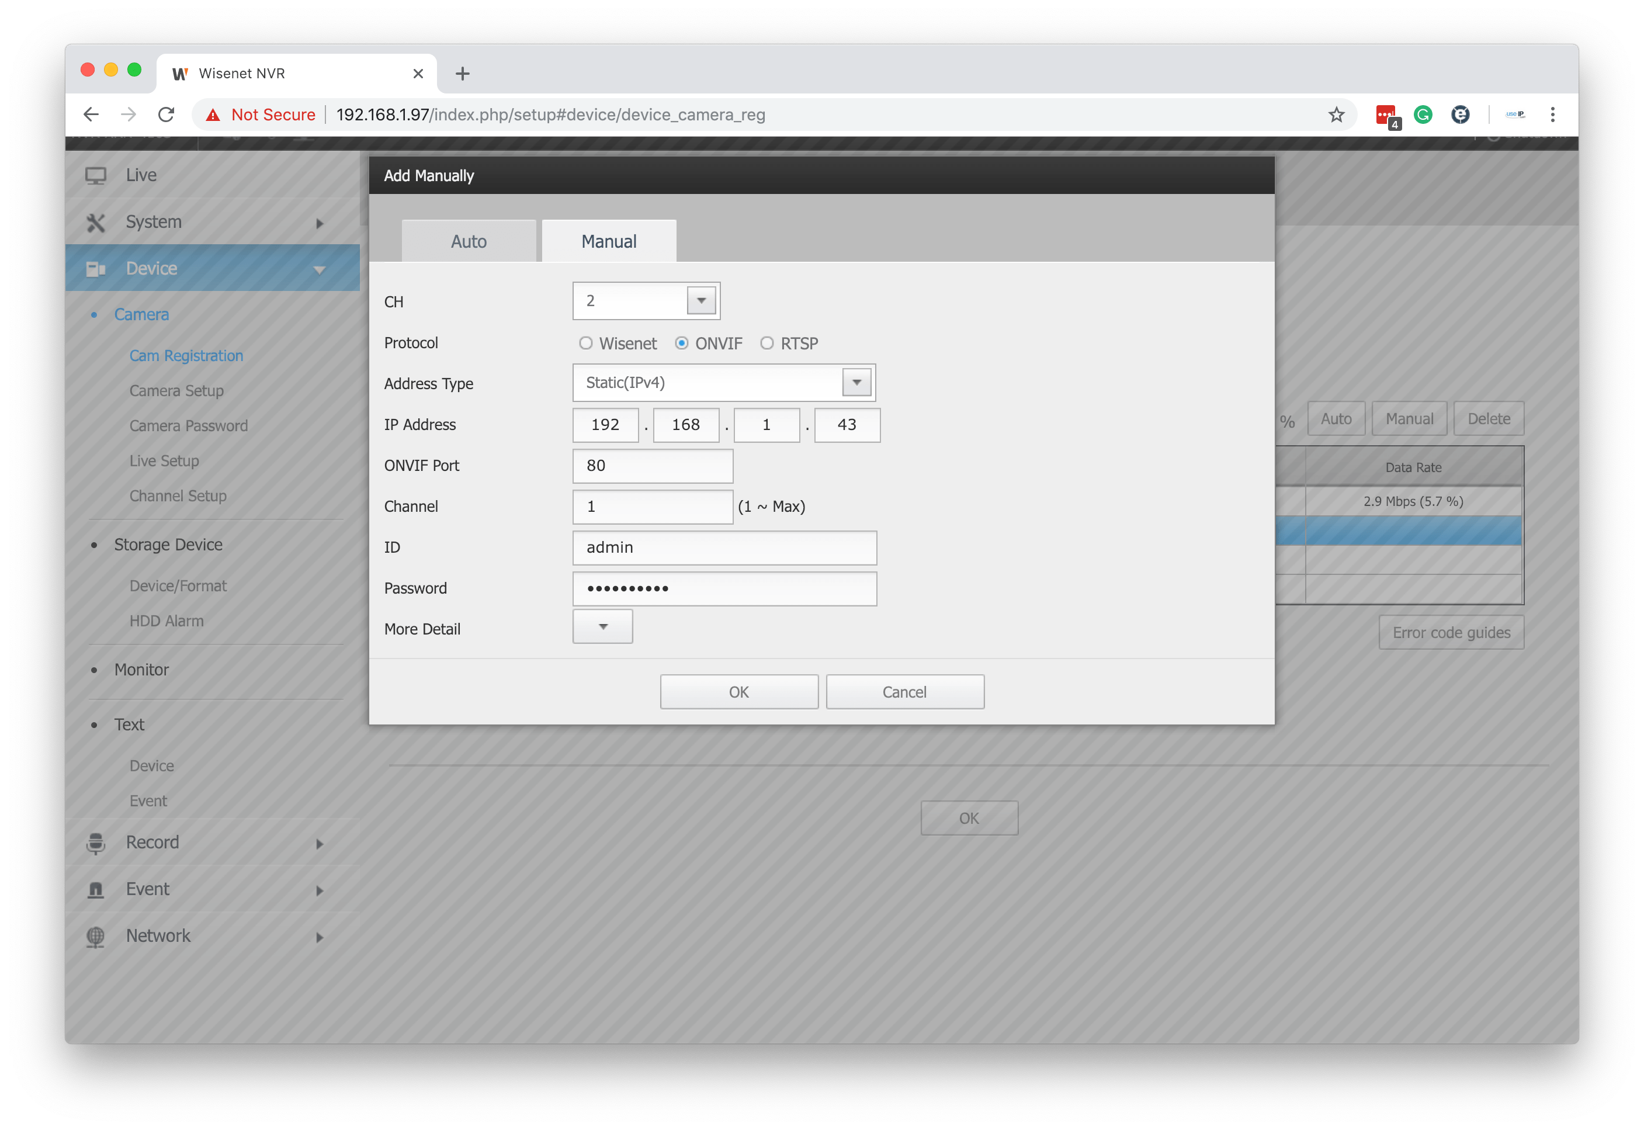The image size is (1644, 1130).
Task: Bookmark page with the star icon
Action: click(1336, 115)
